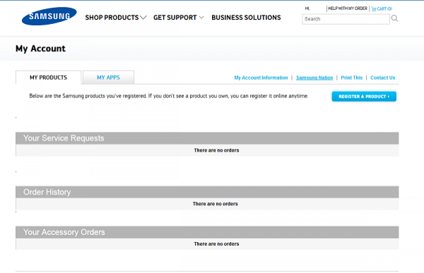The height and width of the screenshot is (273, 424).
Task: Visit the Samsung Nation link
Action: (x=314, y=78)
